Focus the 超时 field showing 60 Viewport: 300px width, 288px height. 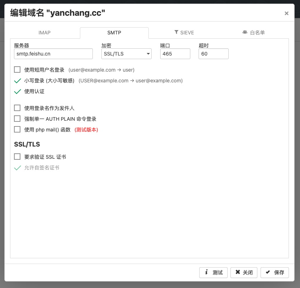pos(213,54)
